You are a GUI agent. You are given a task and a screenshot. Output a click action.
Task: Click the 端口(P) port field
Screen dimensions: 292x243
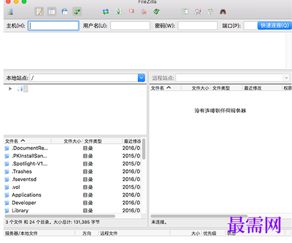coord(250,25)
